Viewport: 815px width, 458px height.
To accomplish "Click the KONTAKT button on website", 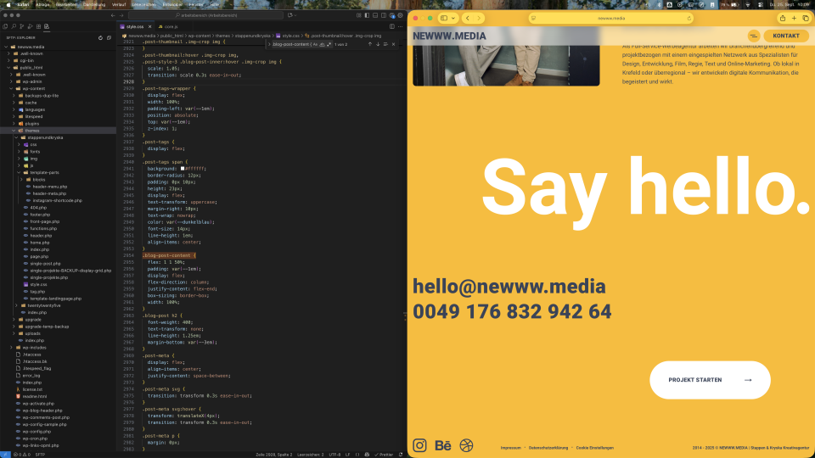I will pos(786,36).
